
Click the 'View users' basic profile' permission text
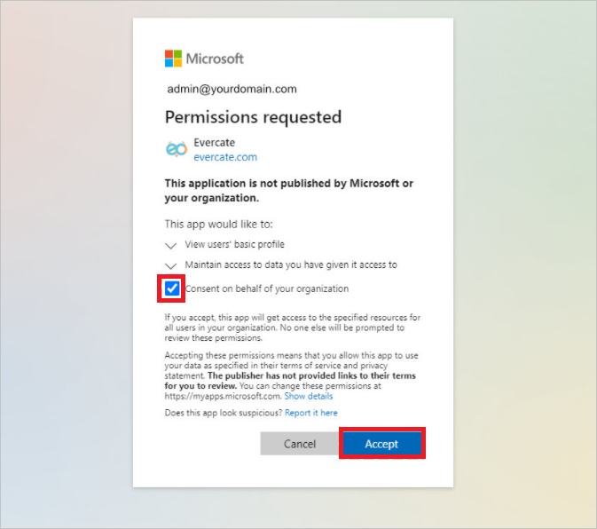point(234,244)
